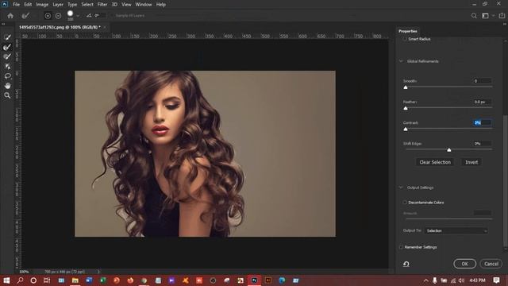Click the search magnifier in options bar

pos(474,16)
